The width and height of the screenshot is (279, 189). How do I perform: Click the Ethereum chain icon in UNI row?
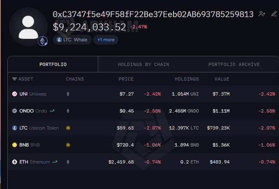pyautogui.click(x=68, y=94)
